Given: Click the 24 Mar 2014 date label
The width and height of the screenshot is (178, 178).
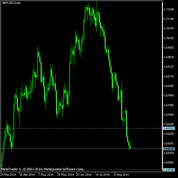Looking at the screenshot, I should coord(8,175).
